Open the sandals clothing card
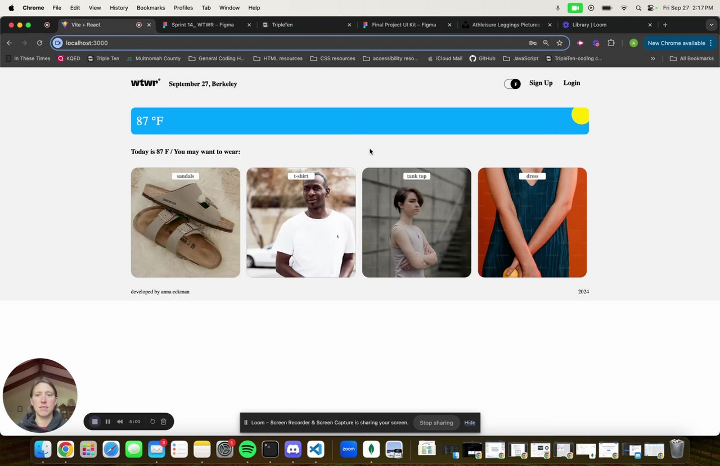Viewport: 720px width, 466px height. pos(186,223)
